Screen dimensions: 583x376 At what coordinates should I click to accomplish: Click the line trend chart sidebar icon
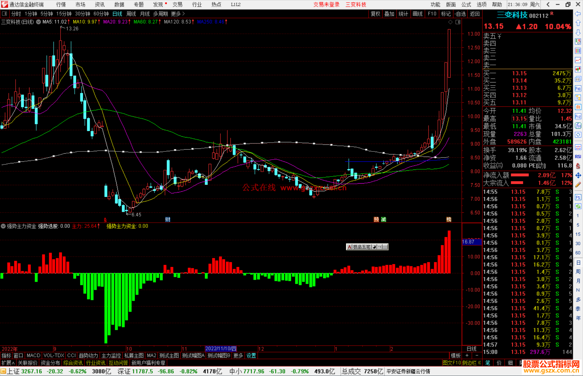tap(578, 60)
